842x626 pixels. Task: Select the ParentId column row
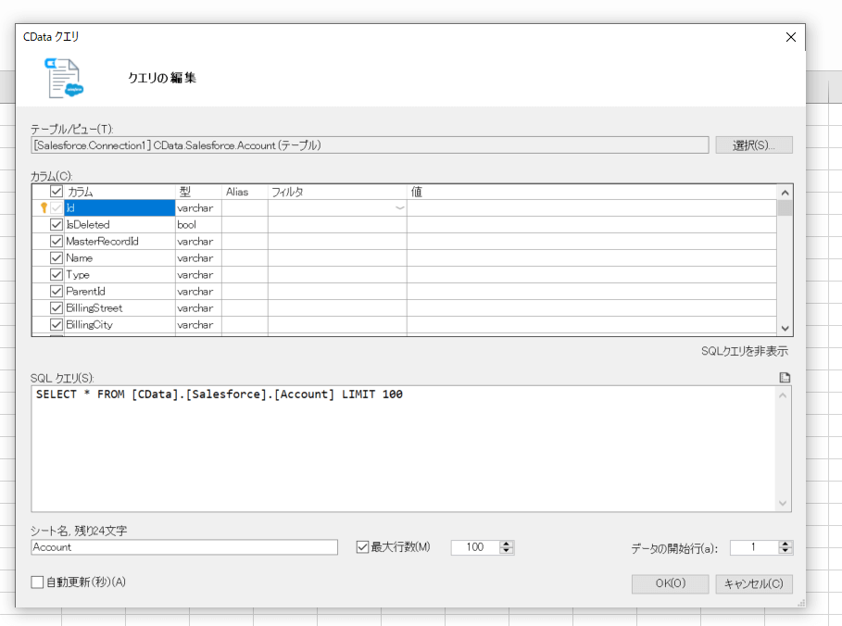pos(119,291)
